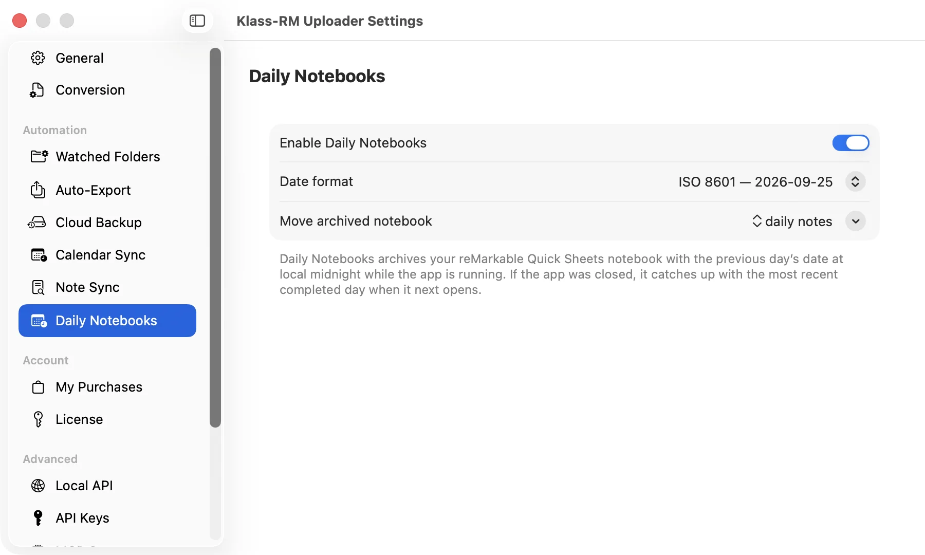Expand the Move archived notebook chevron
Image resolution: width=925 pixels, height=555 pixels.
[x=855, y=221]
